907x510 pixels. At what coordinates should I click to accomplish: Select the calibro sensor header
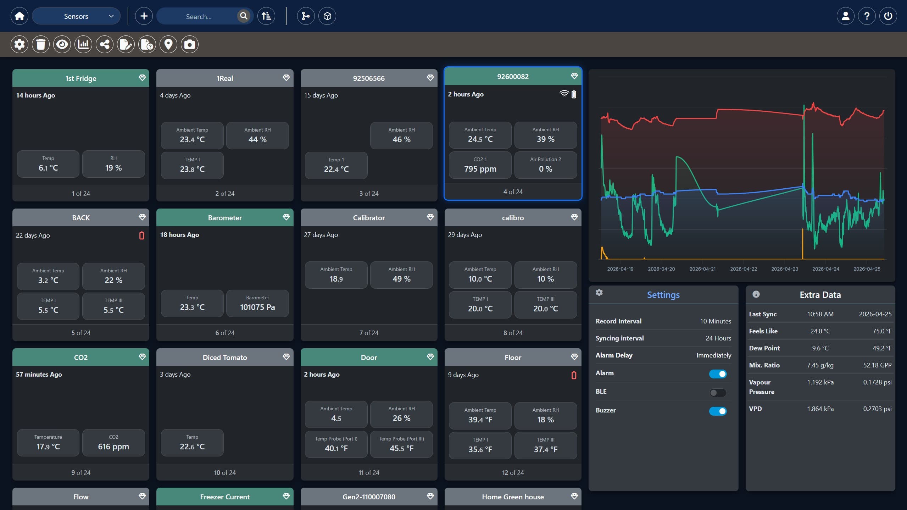tap(513, 217)
